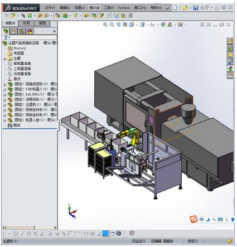Open the Save dropdown arrow
The width and height of the screenshot is (237, 247).
pyautogui.click(x=200, y=8)
